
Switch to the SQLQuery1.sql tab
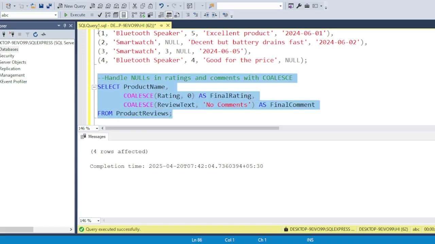pos(117,25)
